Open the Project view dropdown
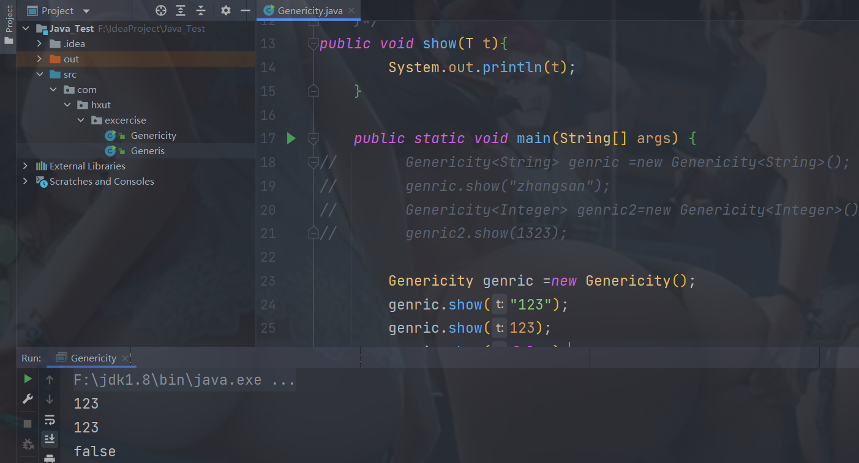The width and height of the screenshot is (859, 463). click(x=86, y=11)
